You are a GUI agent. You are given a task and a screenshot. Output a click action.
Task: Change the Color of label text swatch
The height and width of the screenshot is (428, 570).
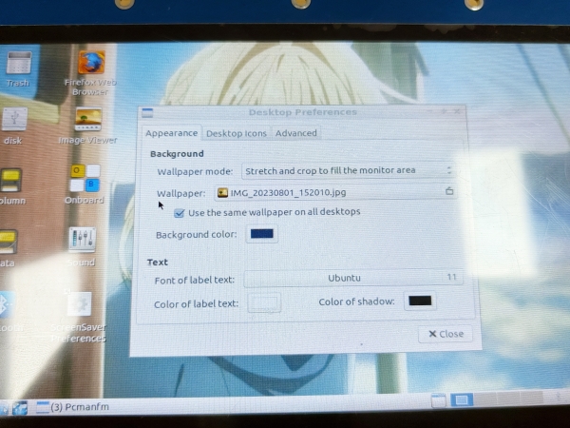tap(265, 303)
